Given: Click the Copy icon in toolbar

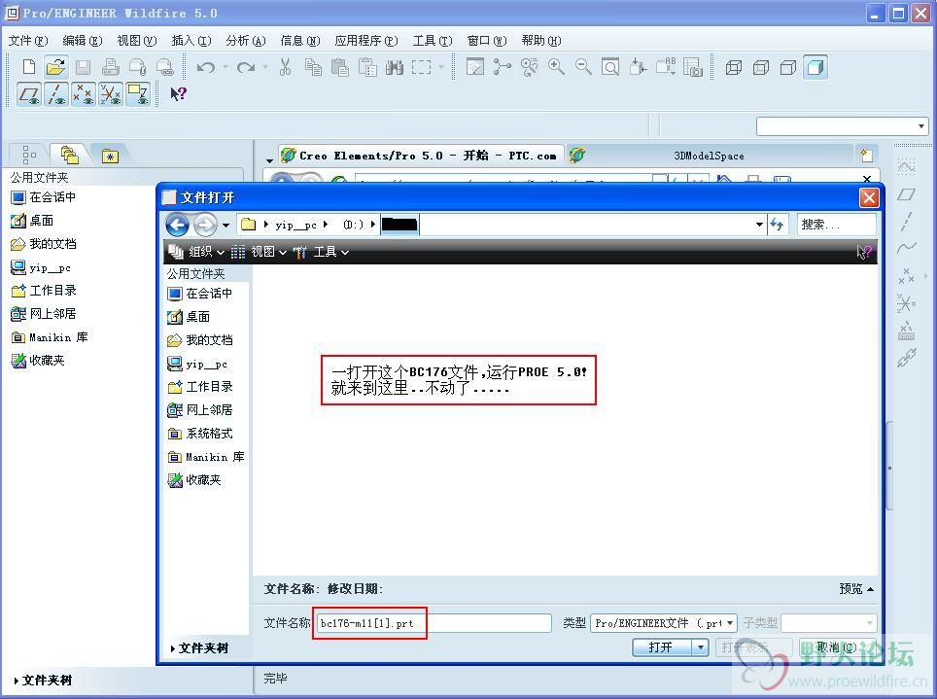Looking at the screenshot, I should (x=313, y=67).
